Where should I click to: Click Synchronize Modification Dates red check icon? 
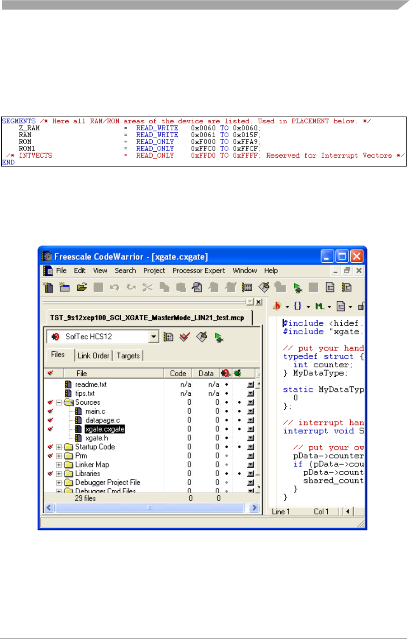[184, 337]
